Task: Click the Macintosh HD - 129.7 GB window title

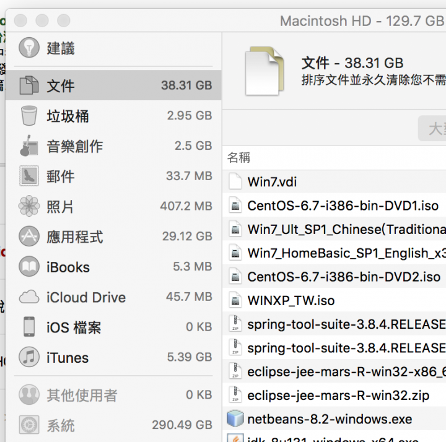Action: coord(362,21)
